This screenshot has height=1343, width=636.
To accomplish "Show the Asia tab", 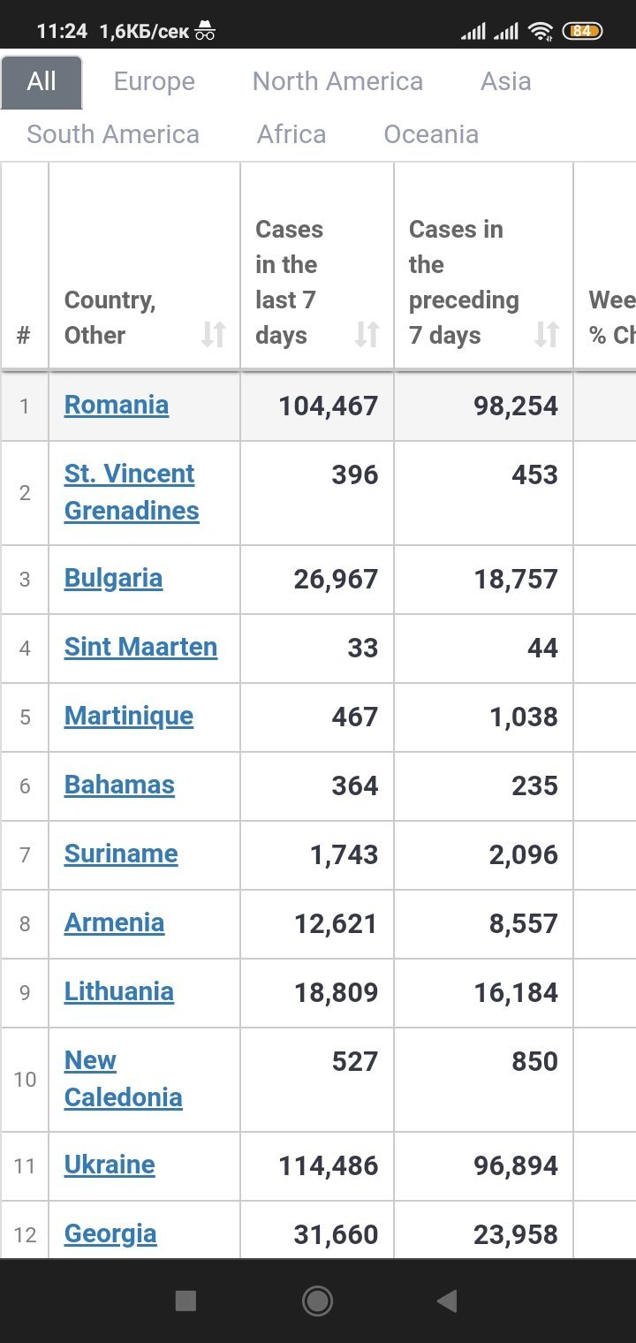I will click(506, 82).
